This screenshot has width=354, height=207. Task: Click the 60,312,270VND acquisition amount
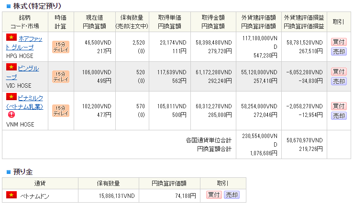click(x=214, y=106)
